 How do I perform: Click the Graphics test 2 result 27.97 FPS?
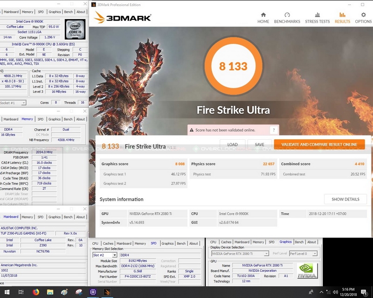(x=179, y=183)
